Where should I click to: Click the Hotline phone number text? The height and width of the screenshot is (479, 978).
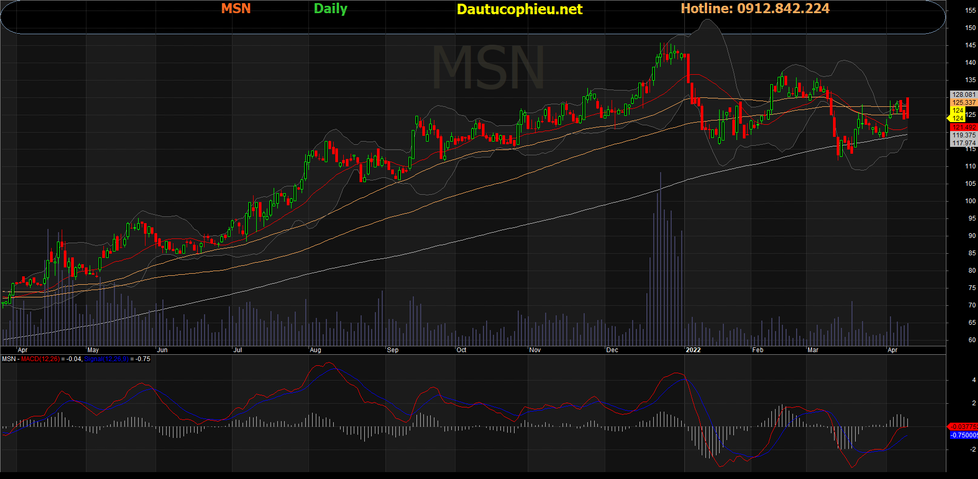755,8
